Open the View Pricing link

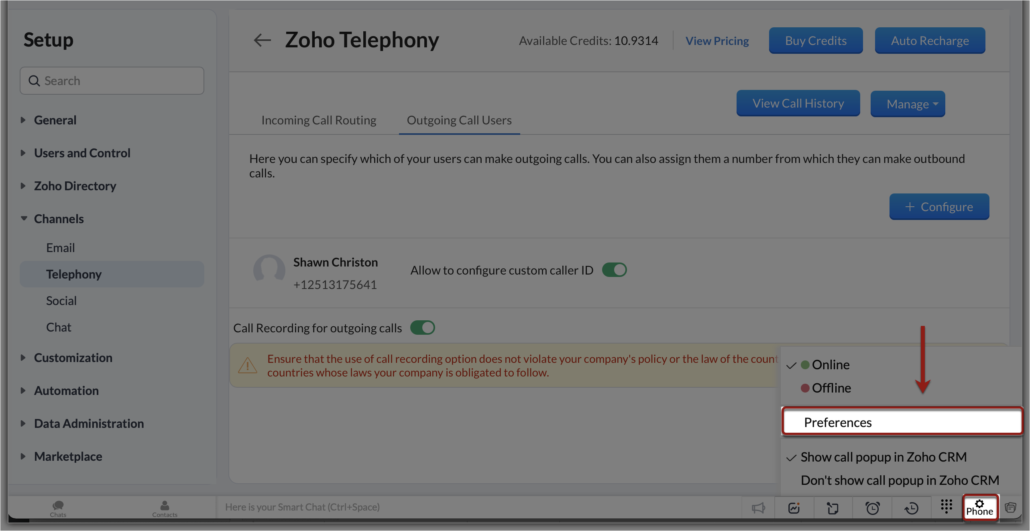(x=717, y=41)
